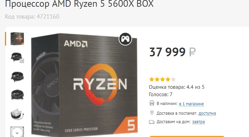The image size is (249, 137).
Task: Click the location pin icon beside Доставка в постамат
Action: [152, 113]
